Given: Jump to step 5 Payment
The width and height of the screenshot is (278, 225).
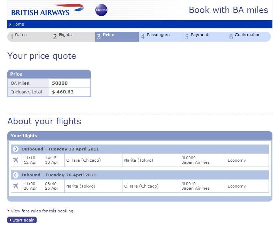Looking at the screenshot, I should [x=205, y=37].
